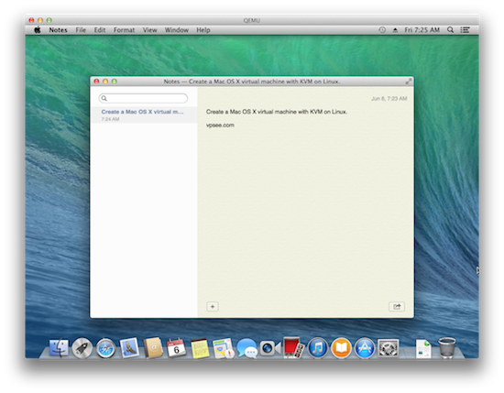Zoom the Notes window green button
This screenshot has height=393, width=504.
point(115,82)
